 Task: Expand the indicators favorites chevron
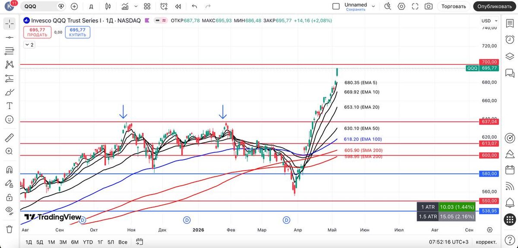[136, 6]
